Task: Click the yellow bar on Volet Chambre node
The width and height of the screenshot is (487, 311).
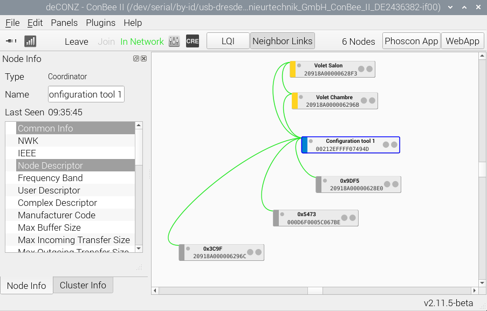Action: [x=295, y=101]
